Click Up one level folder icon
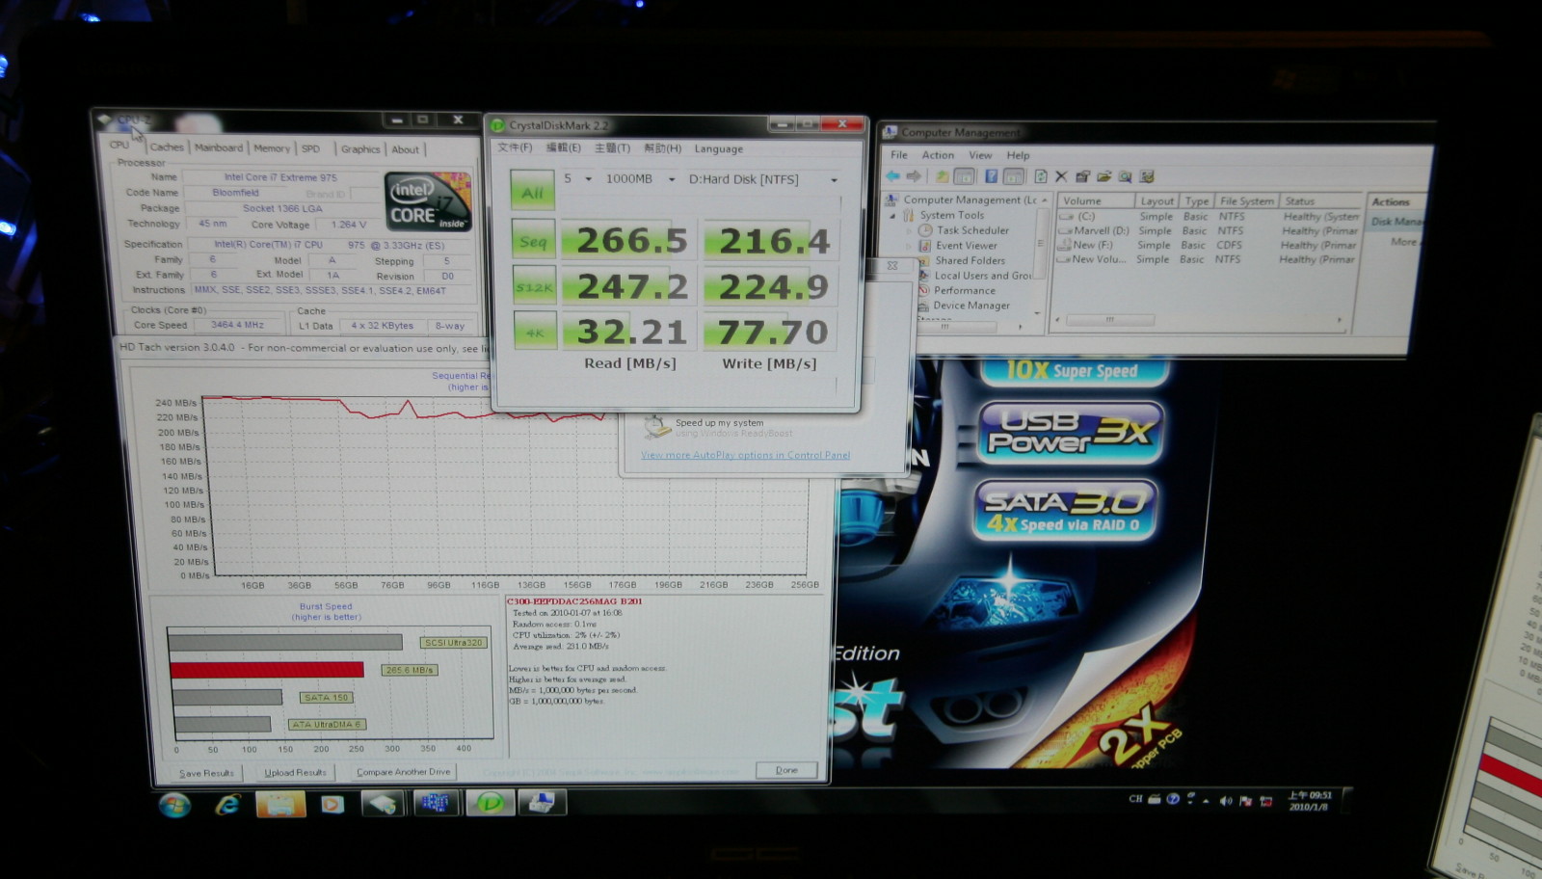The width and height of the screenshot is (1542, 879). [x=942, y=176]
